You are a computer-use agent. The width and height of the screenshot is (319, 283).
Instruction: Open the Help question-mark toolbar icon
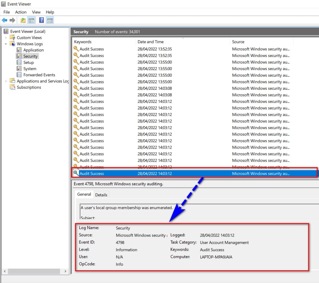point(41,20)
